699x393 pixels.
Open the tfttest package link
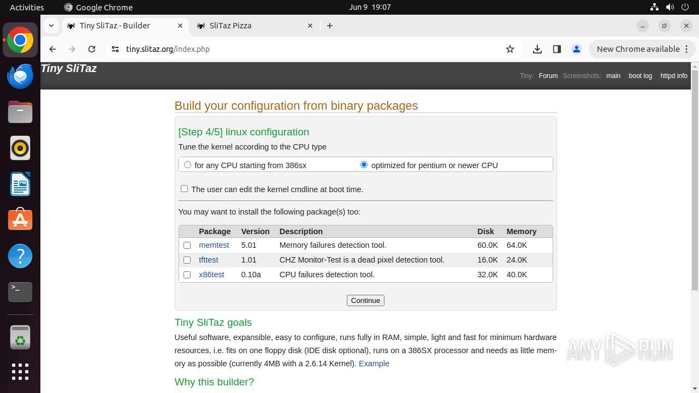coord(209,260)
